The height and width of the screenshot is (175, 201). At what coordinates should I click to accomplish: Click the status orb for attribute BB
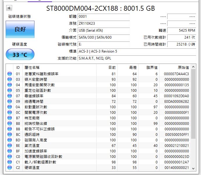10,129
